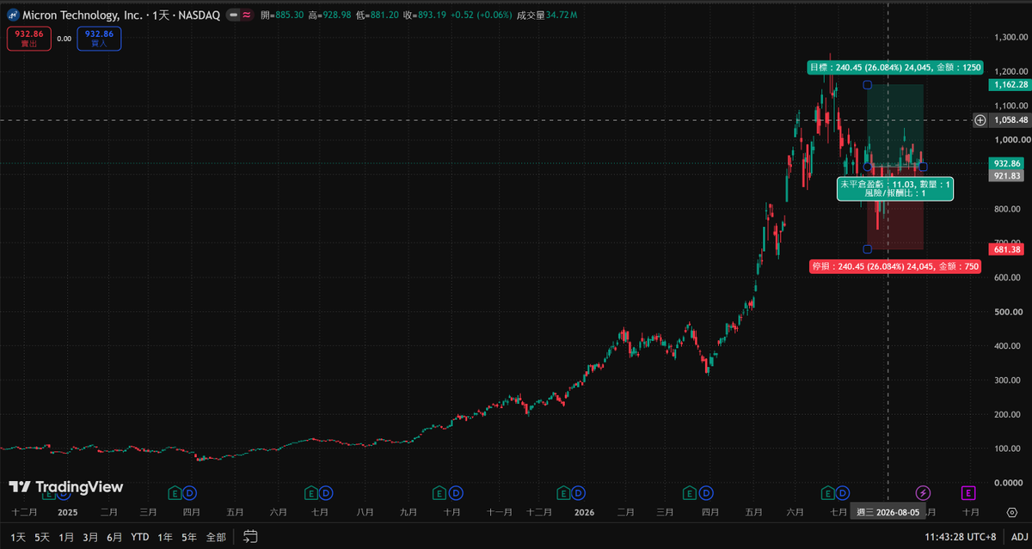Image resolution: width=1032 pixels, height=549 pixels.
Task: Click the Micron Technology, Inc. symbol title
Action: pos(82,15)
